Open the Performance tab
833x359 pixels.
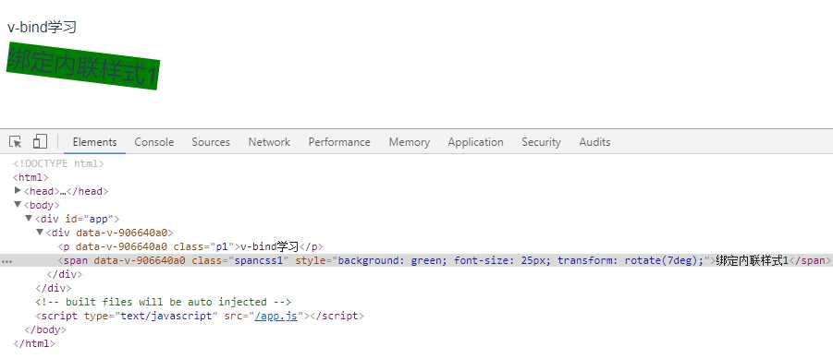pyautogui.click(x=339, y=142)
